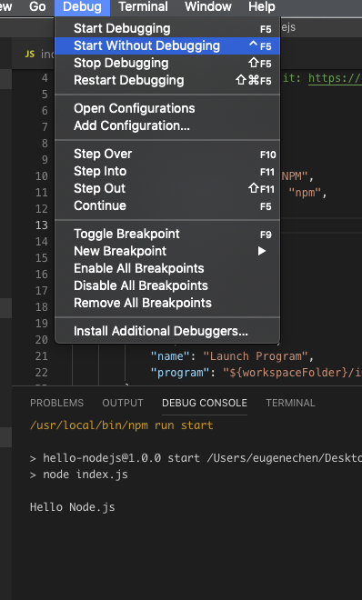Screen dimensions: 362x600
Task: Click the JS file icon on editor tab
Action: [x=30, y=54]
